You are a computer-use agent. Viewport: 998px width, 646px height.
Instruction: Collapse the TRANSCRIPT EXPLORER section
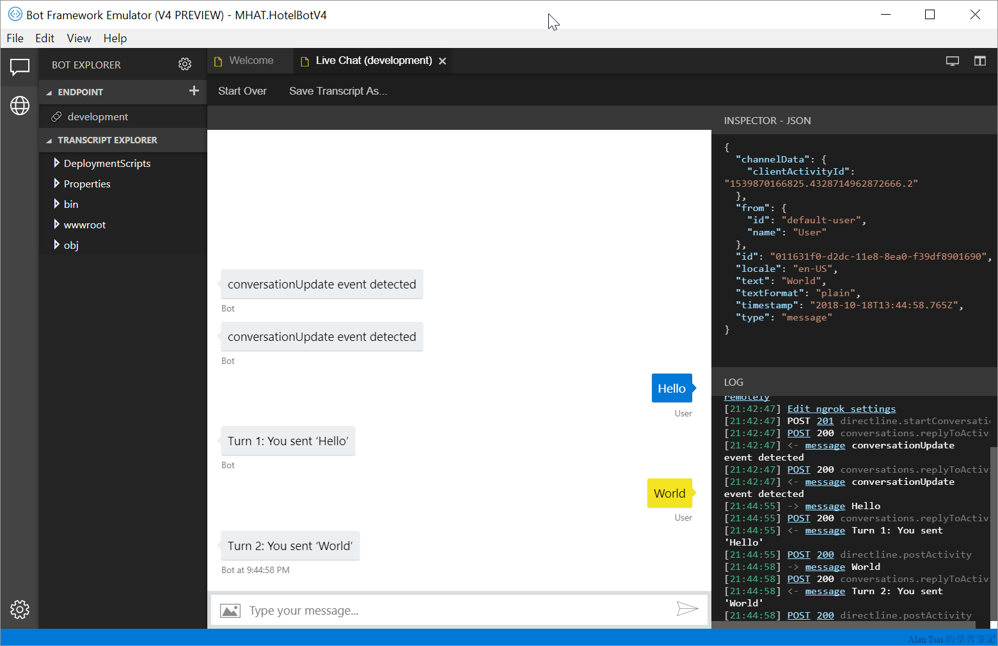click(x=49, y=141)
